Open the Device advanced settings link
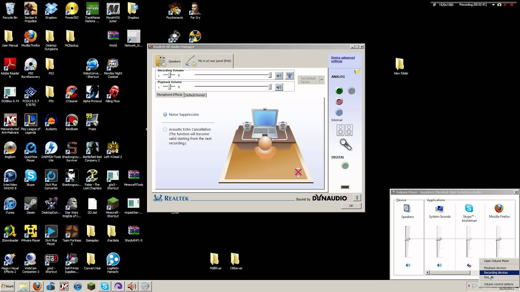The image size is (520, 292). 342,59
